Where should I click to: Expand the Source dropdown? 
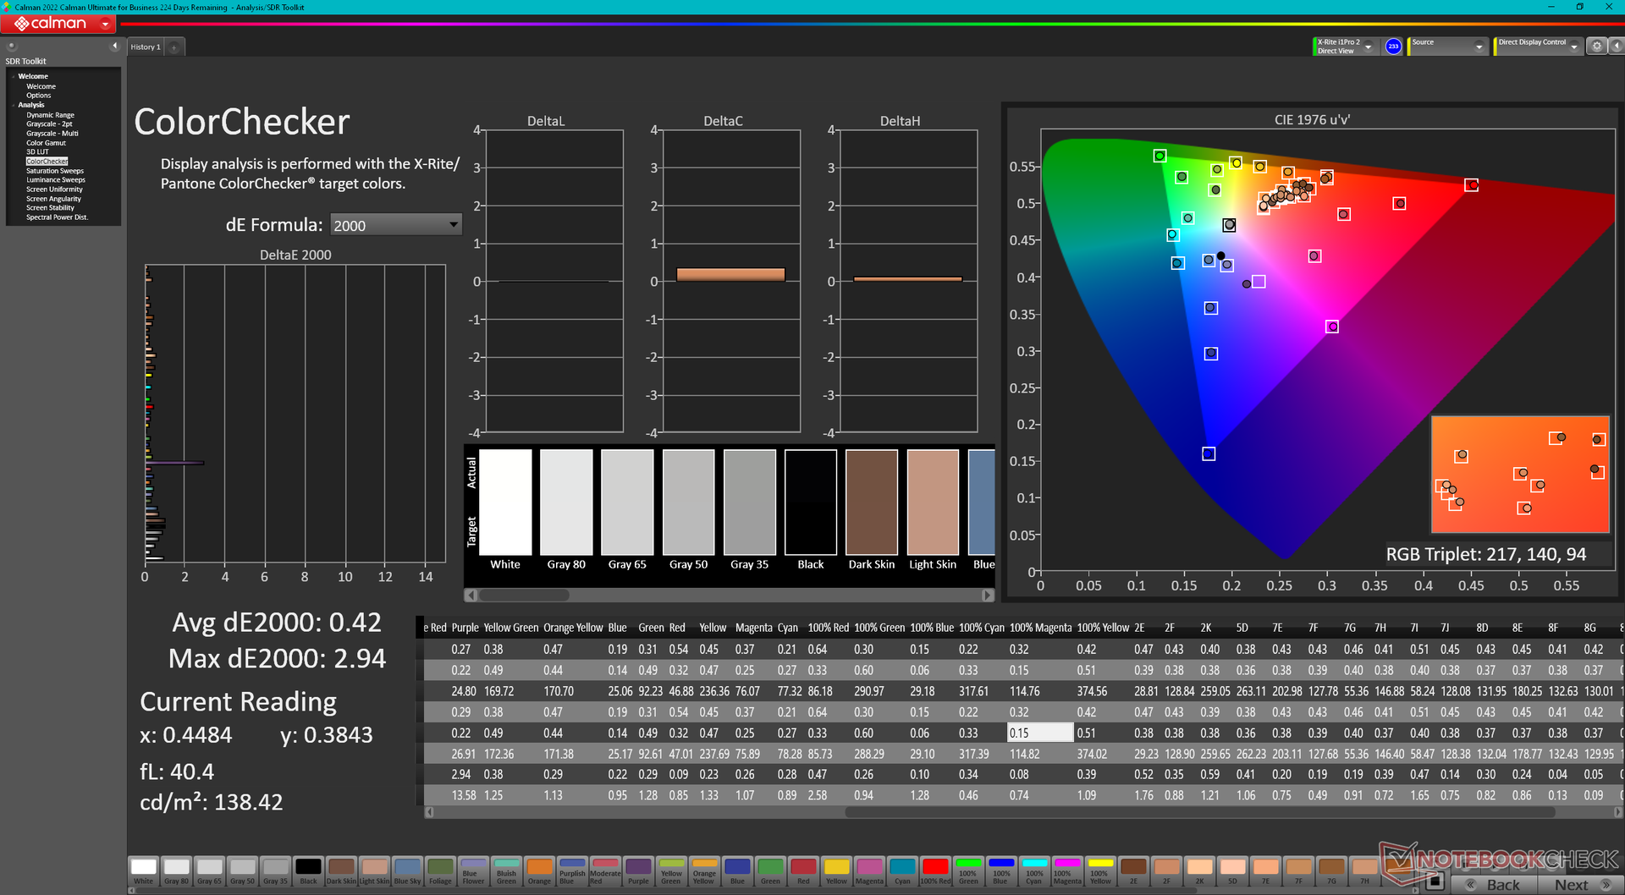click(1479, 47)
